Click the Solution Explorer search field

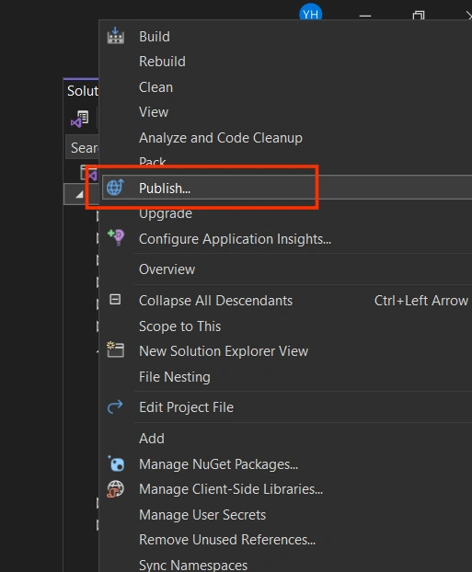(x=82, y=147)
